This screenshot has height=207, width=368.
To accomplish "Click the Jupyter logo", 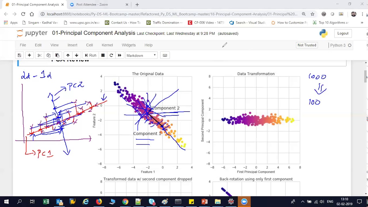I will pos(32,33).
